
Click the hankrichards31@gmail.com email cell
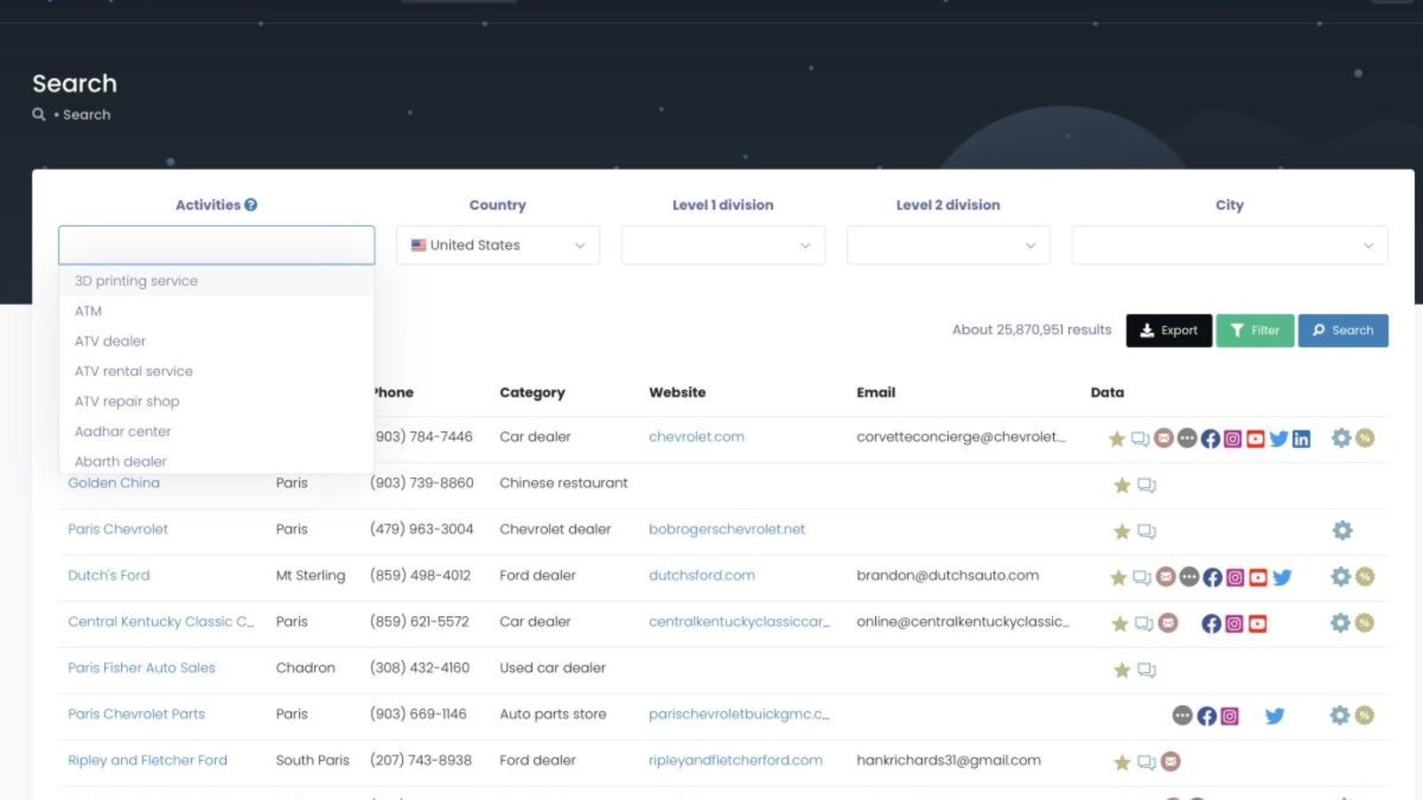click(948, 760)
